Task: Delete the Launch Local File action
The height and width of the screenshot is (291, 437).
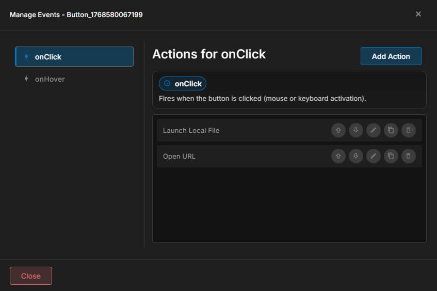Action: [408, 130]
